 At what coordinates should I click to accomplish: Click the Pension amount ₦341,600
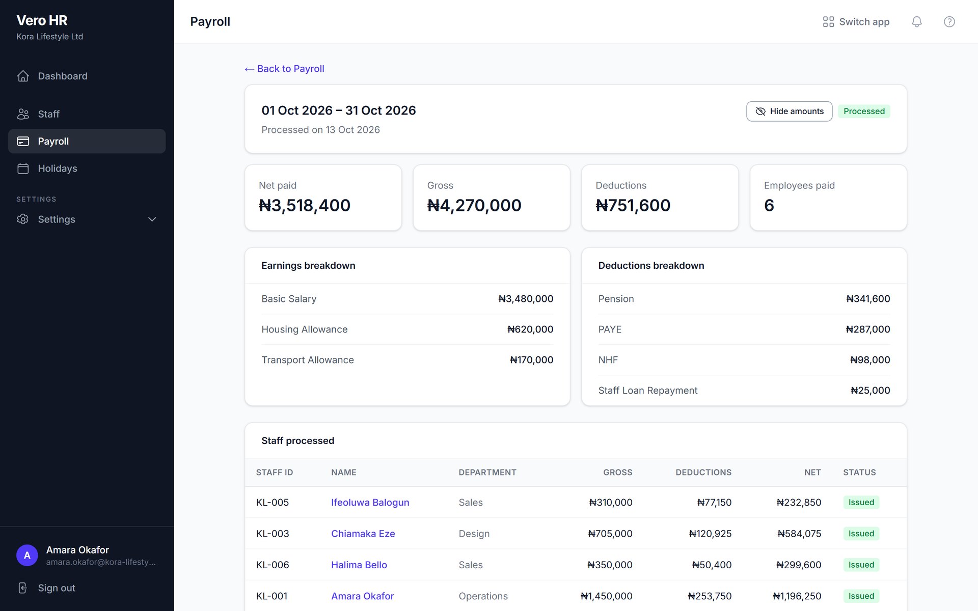point(868,299)
